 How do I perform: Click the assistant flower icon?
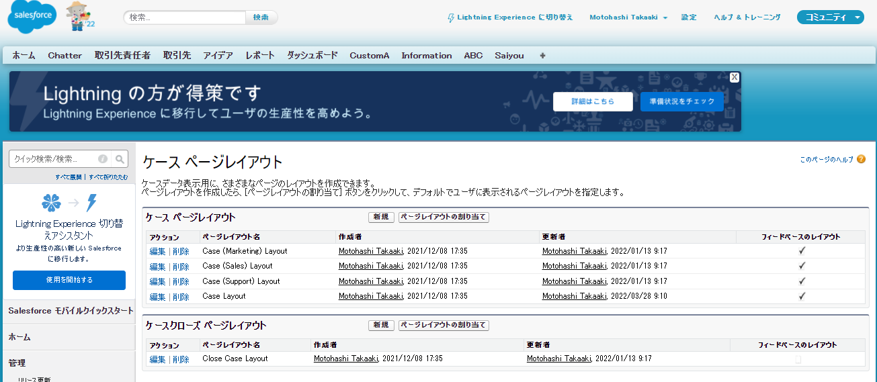coord(51,203)
